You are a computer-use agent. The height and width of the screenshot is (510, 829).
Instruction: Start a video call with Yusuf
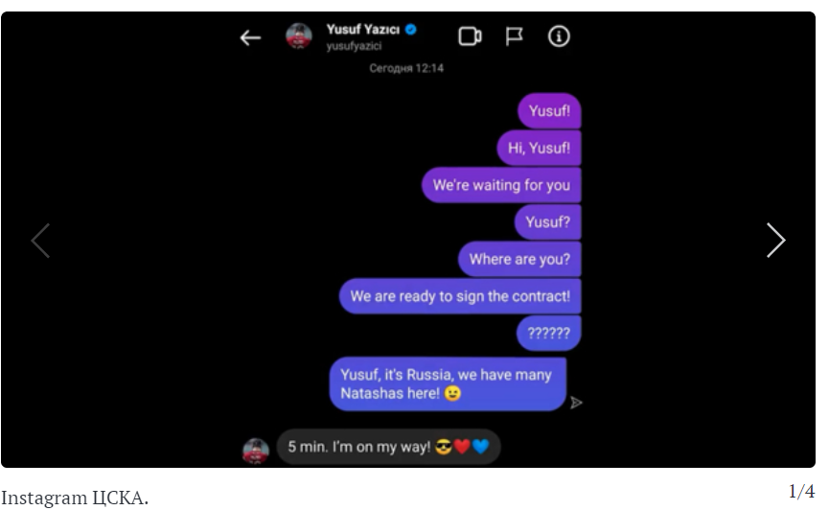pos(470,36)
